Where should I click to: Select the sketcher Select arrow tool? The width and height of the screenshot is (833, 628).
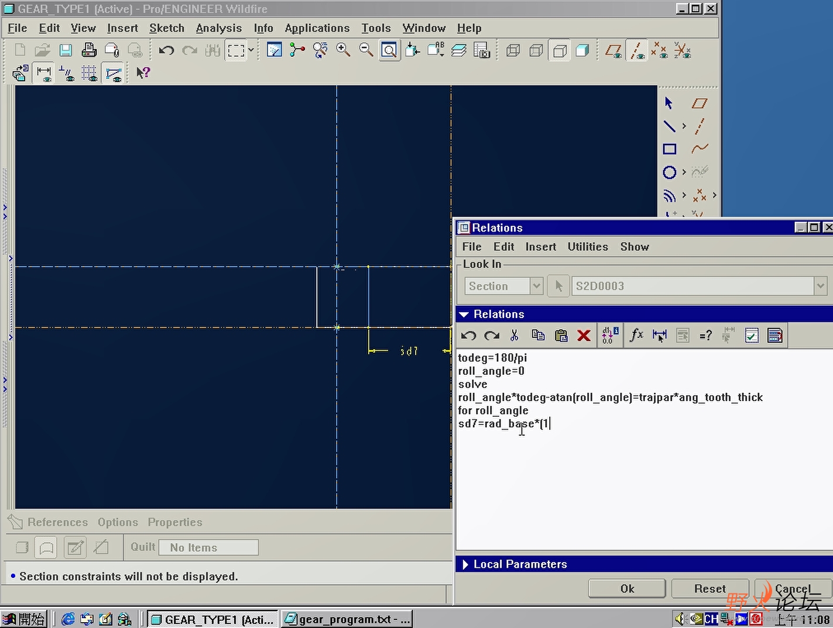point(669,103)
